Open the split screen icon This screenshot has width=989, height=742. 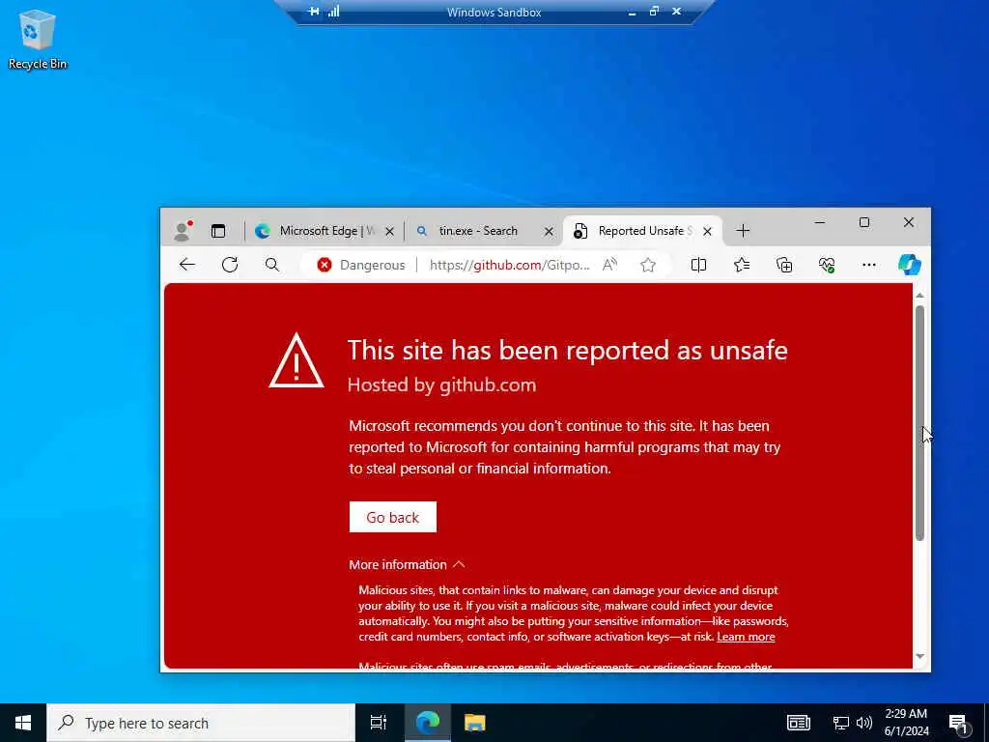click(x=698, y=265)
